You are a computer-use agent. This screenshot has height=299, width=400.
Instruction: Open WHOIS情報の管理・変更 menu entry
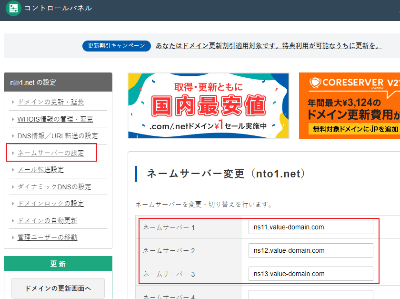[55, 119]
